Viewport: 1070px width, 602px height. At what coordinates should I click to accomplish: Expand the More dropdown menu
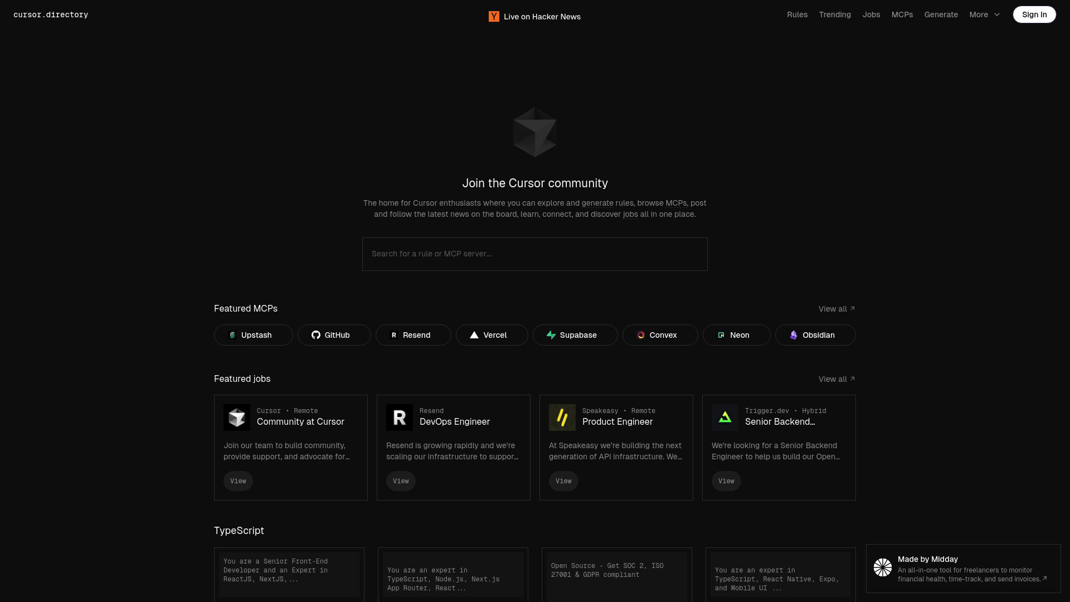(x=984, y=14)
